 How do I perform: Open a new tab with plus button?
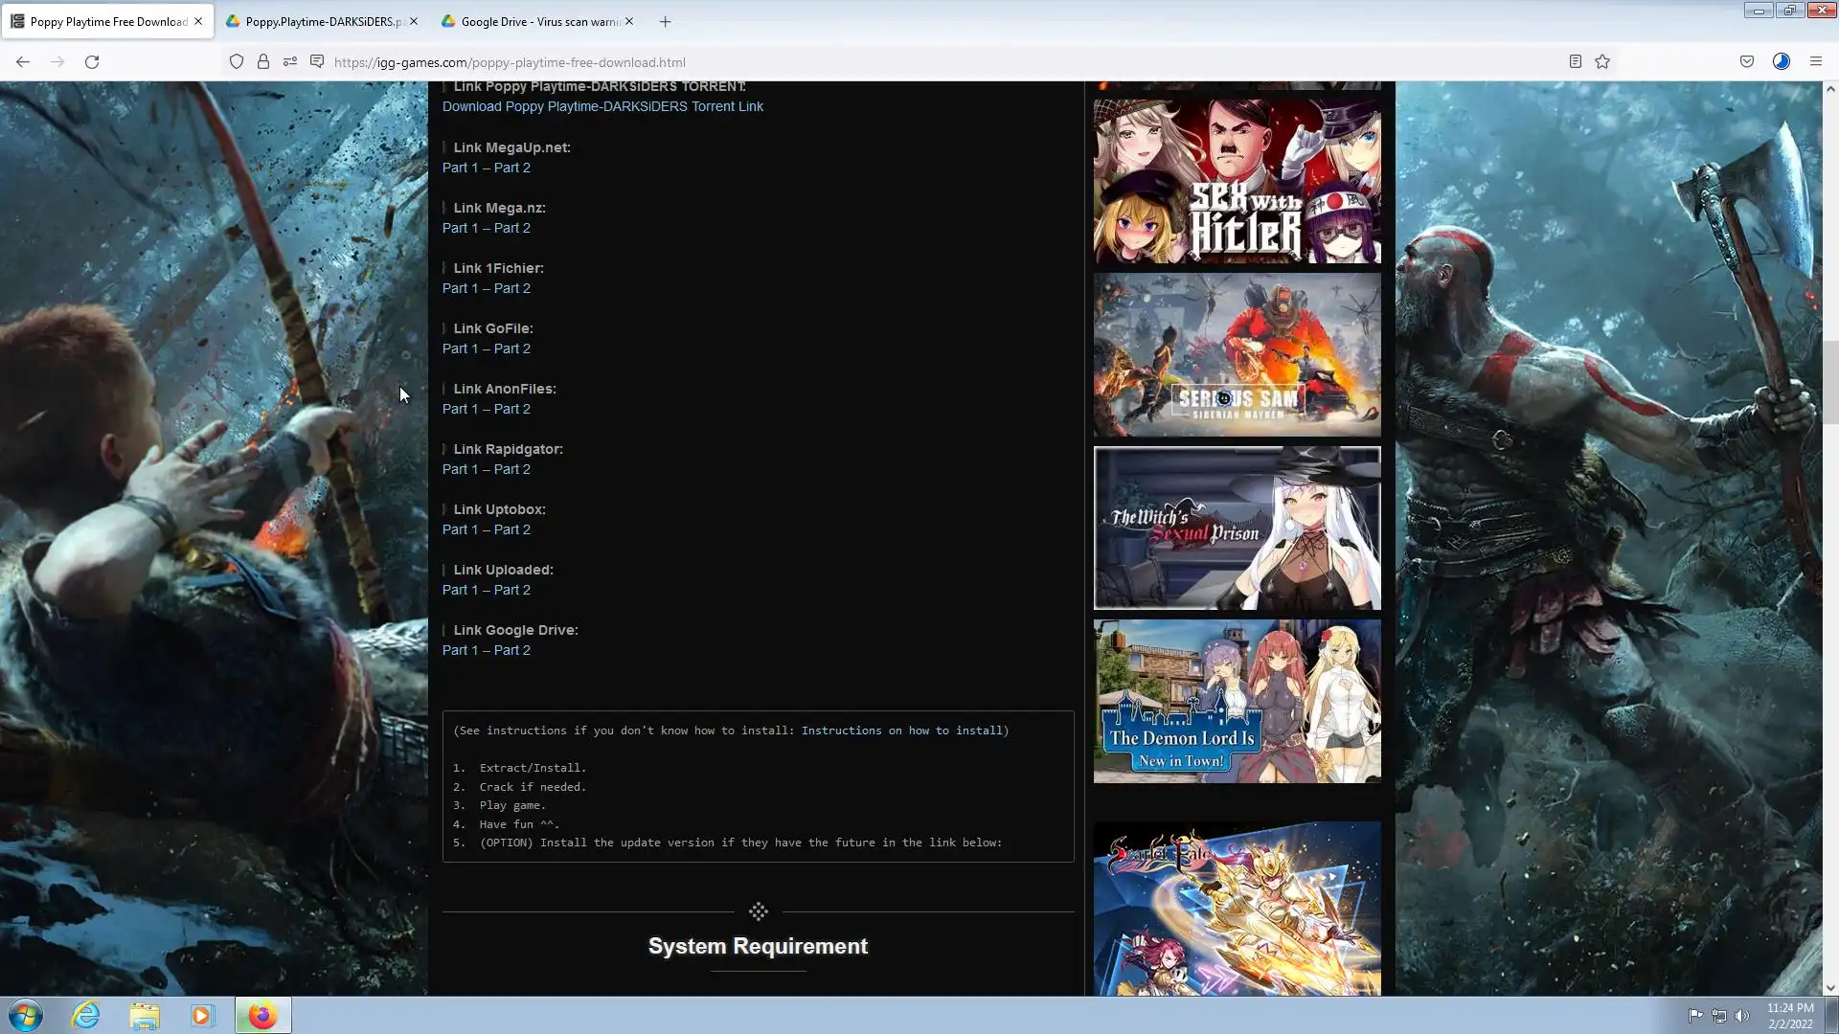[x=666, y=21]
